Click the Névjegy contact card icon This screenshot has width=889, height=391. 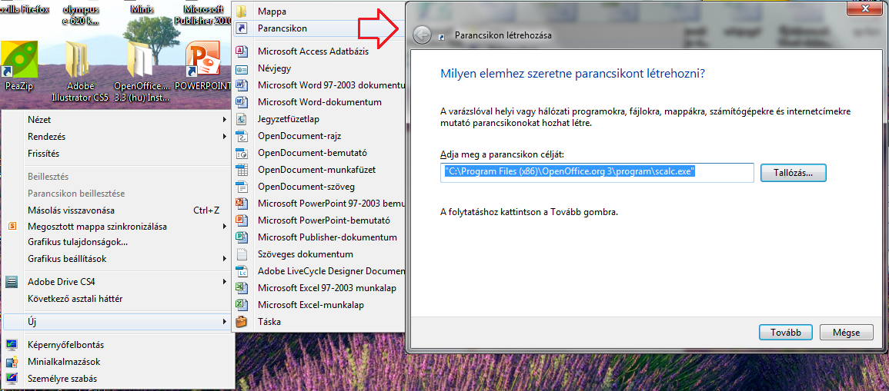tap(242, 68)
